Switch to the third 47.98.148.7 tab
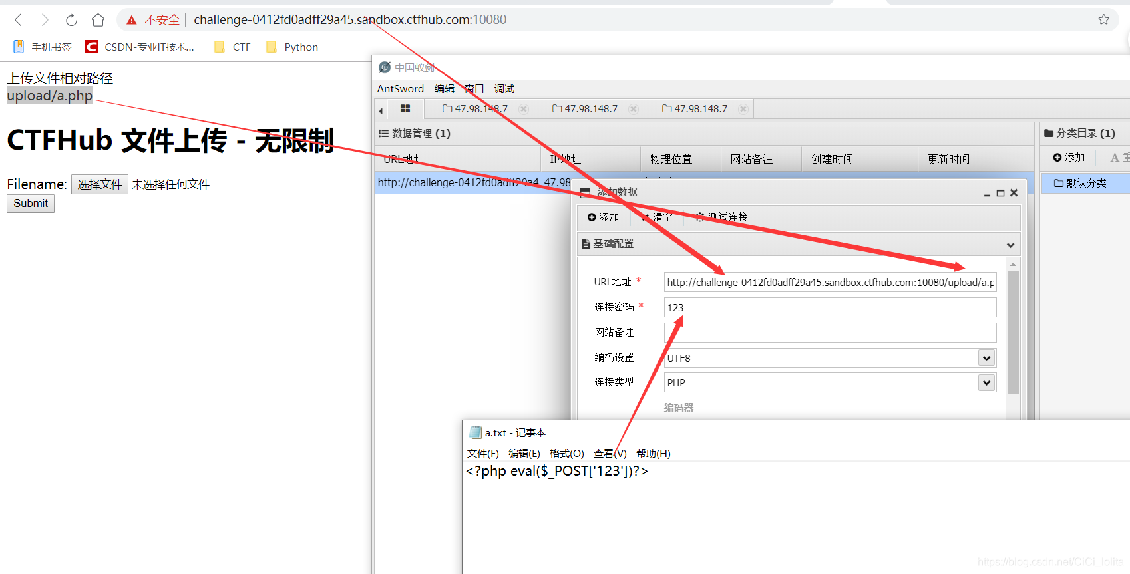The width and height of the screenshot is (1130, 574). (695, 109)
